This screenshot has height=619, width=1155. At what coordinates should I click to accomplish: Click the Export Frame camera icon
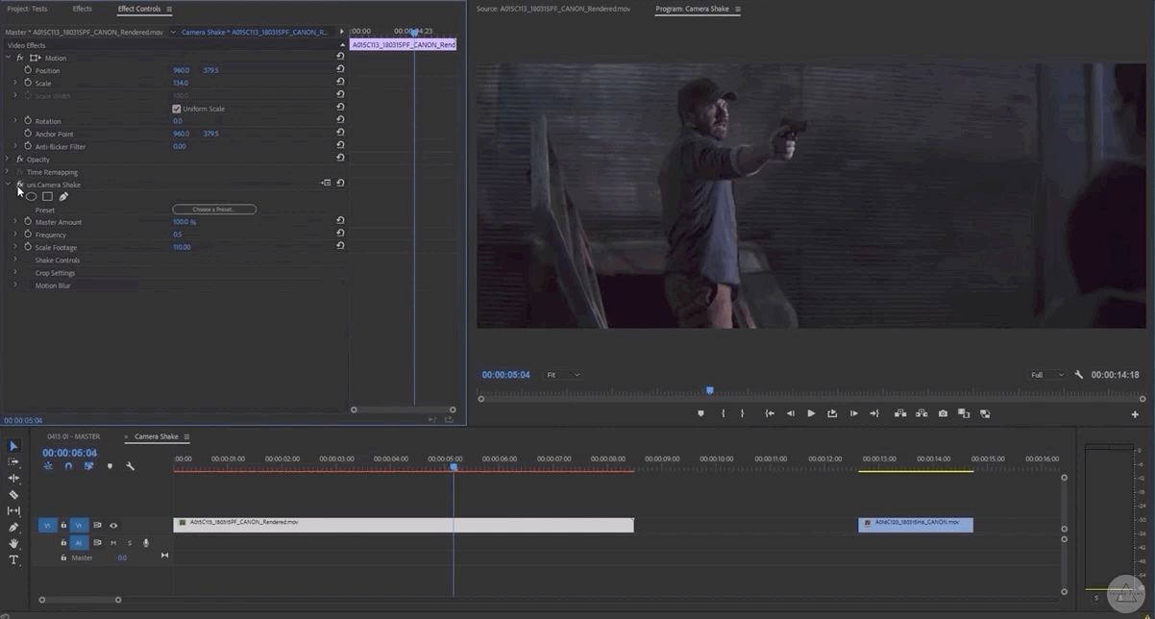[943, 413]
